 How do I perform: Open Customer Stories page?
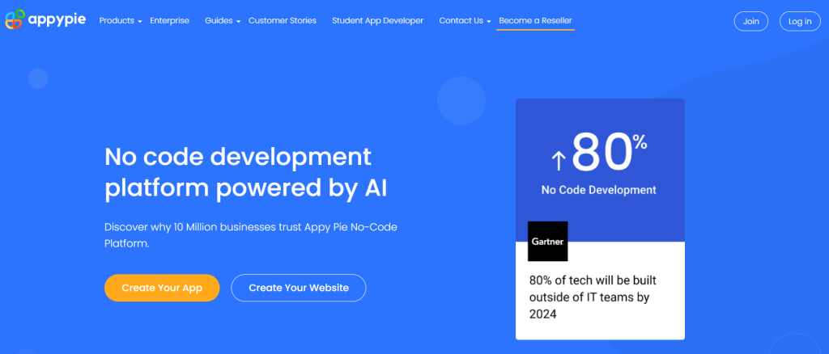(283, 20)
